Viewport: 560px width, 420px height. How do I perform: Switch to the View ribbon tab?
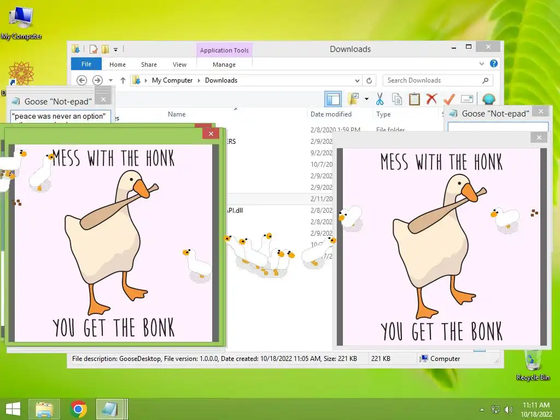click(179, 65)
